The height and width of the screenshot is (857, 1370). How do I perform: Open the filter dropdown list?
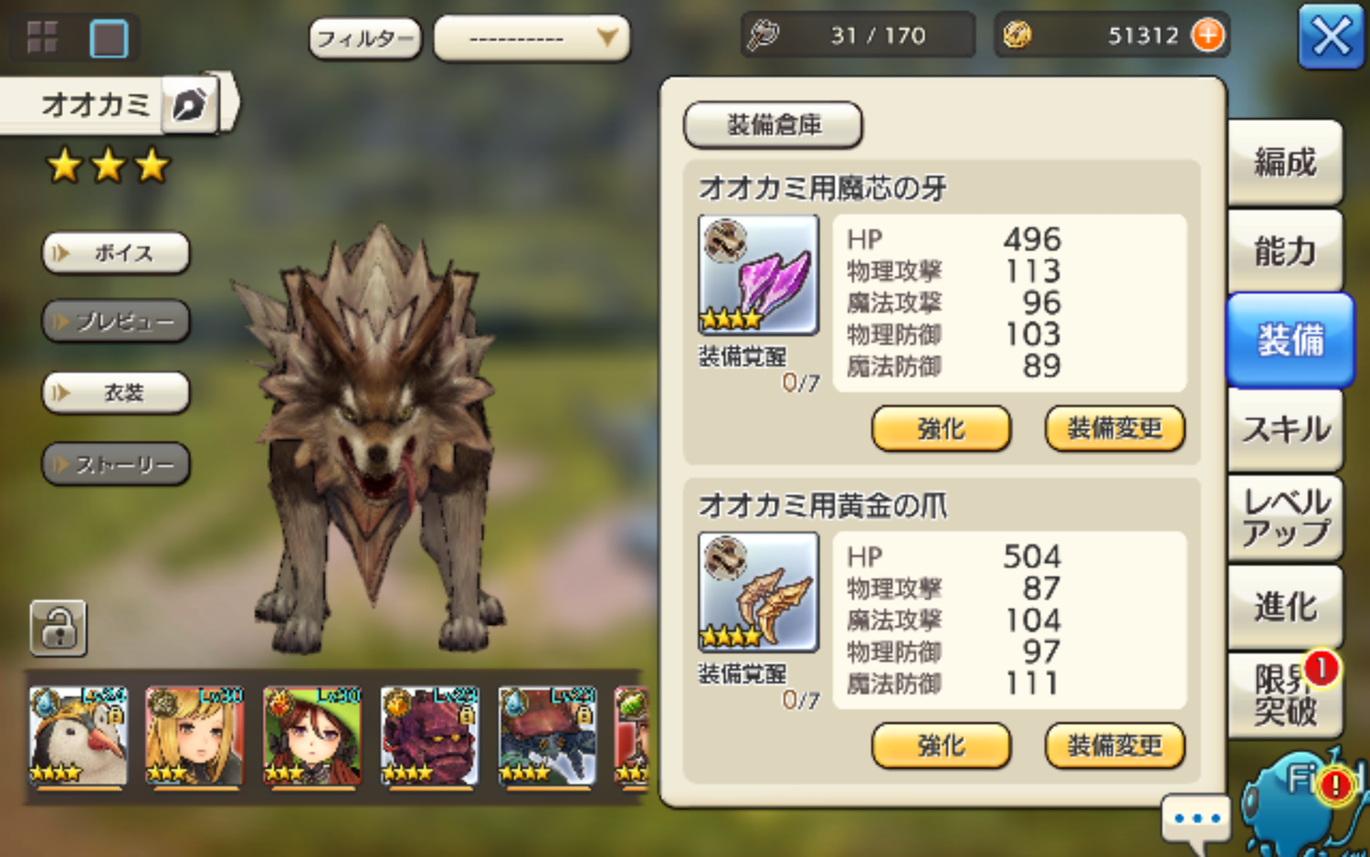coord(532,38)
